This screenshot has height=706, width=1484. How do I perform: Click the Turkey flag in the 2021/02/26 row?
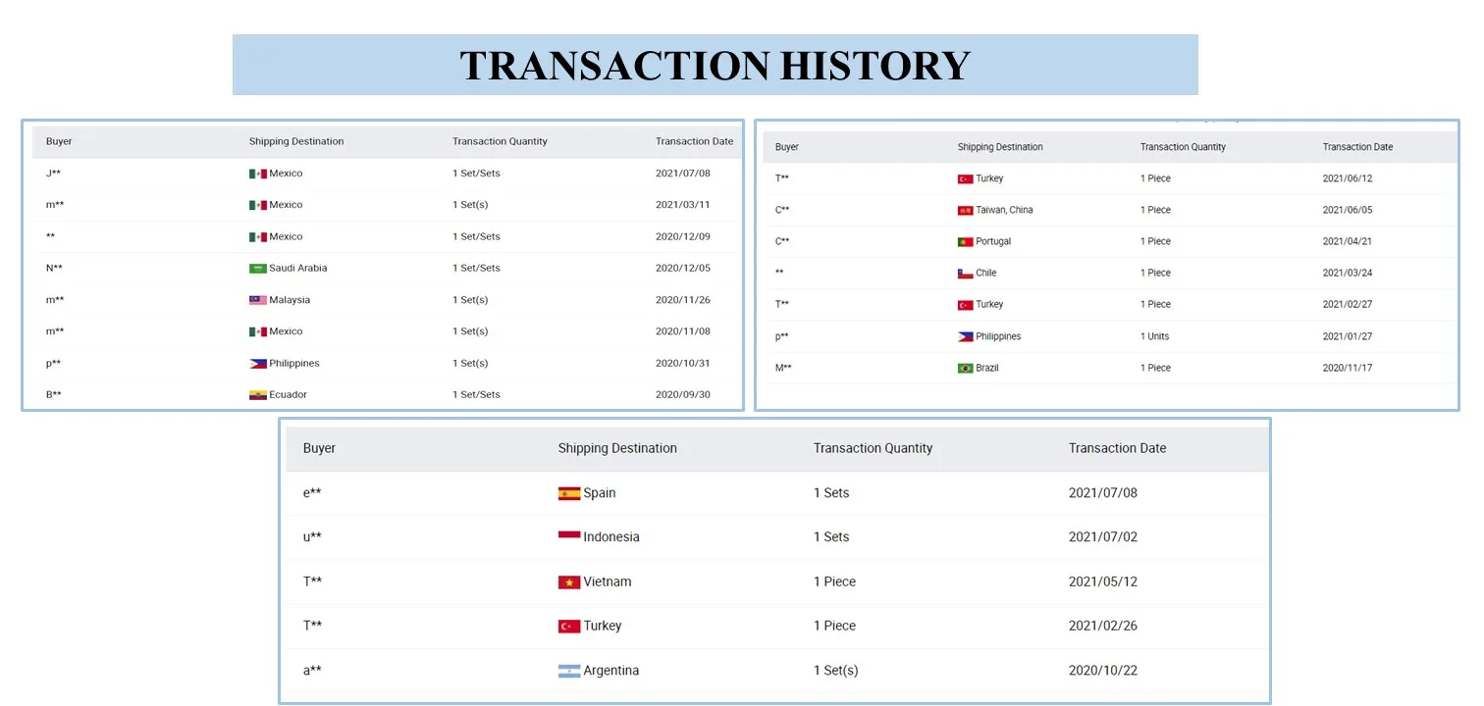coord(569,626)
